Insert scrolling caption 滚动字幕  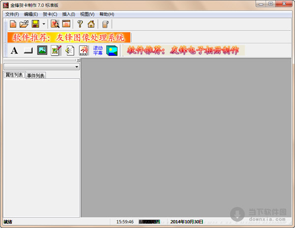tap(98, 51)
